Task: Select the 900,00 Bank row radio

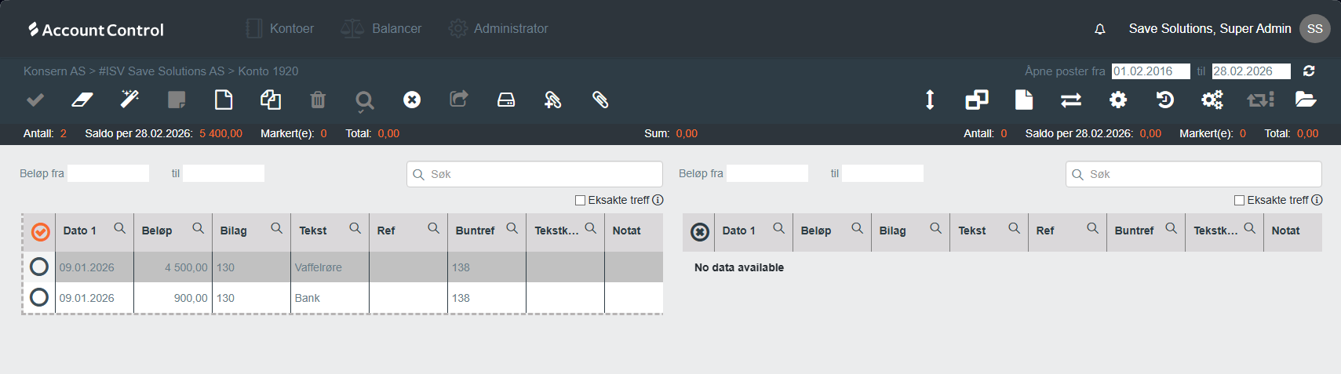Action: pos(39,297)
